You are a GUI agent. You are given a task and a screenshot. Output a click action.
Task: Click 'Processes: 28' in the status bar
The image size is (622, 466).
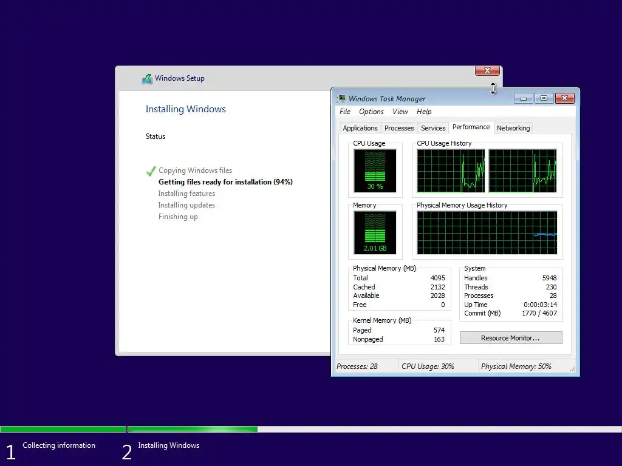(x=357, y=366)
